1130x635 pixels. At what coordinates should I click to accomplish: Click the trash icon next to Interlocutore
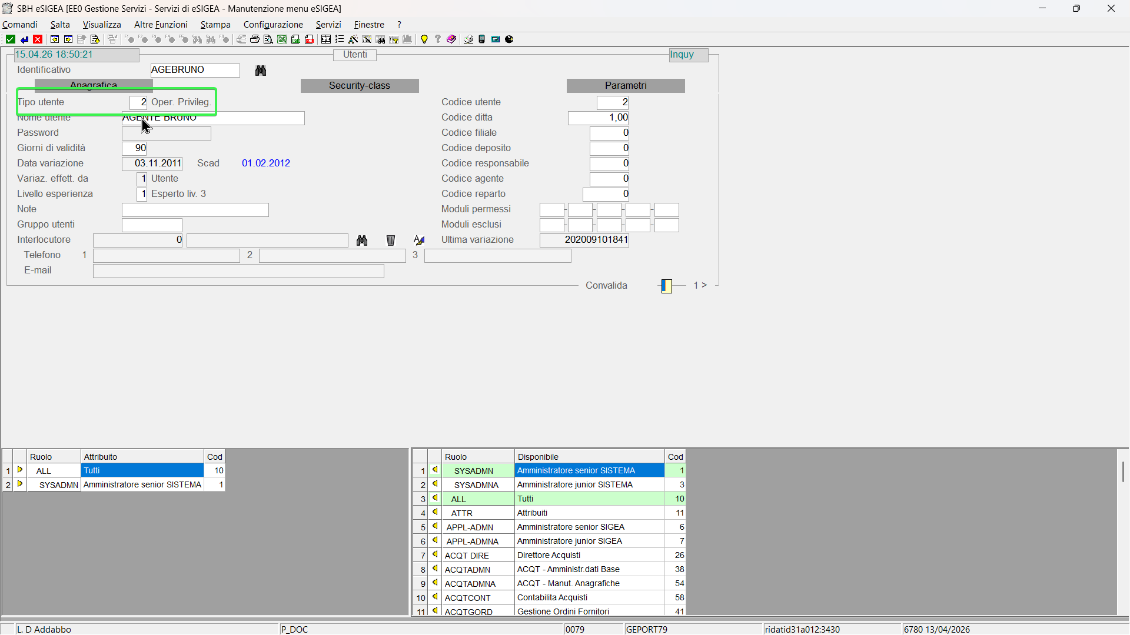(391, 240)
